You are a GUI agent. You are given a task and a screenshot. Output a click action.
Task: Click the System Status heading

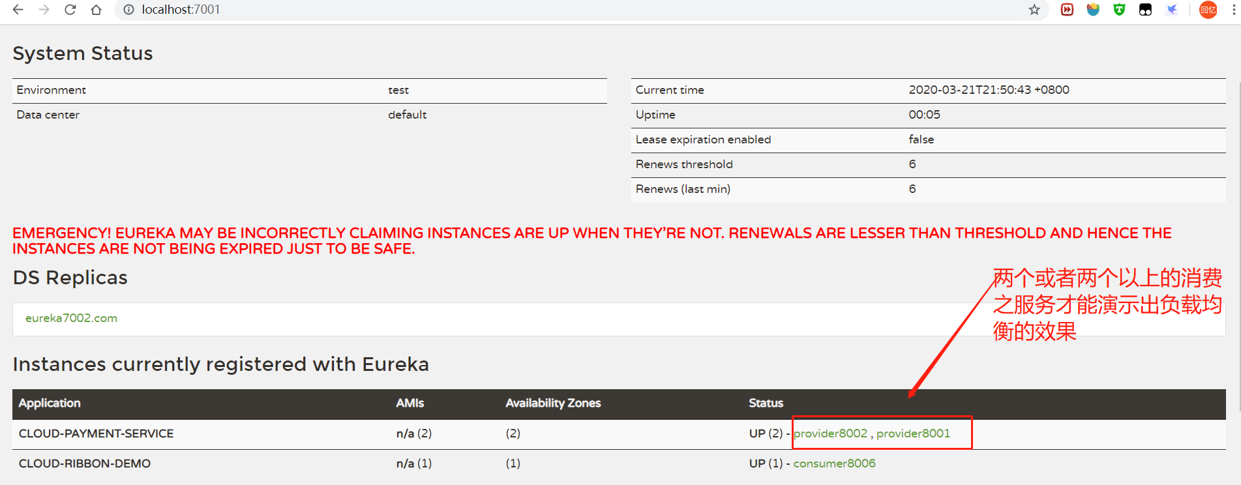point(83,53)
